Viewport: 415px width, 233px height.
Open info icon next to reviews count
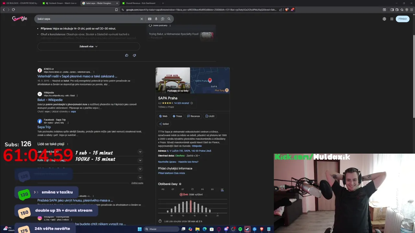192,103
